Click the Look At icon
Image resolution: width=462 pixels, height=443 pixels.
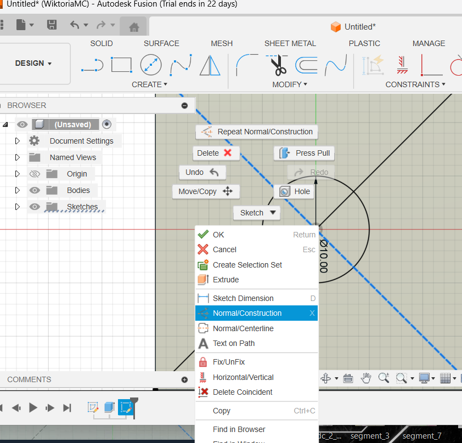point(348,378)
